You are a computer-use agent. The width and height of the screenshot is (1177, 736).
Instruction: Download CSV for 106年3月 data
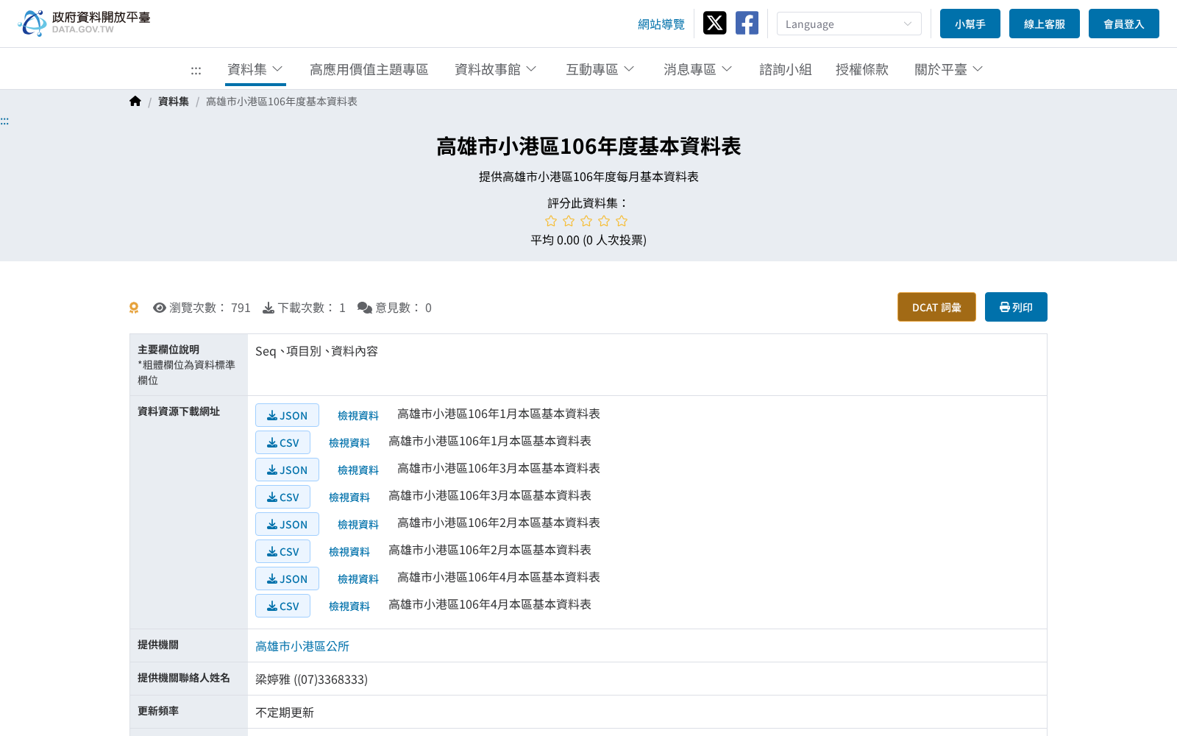click(x=282, y=497)
